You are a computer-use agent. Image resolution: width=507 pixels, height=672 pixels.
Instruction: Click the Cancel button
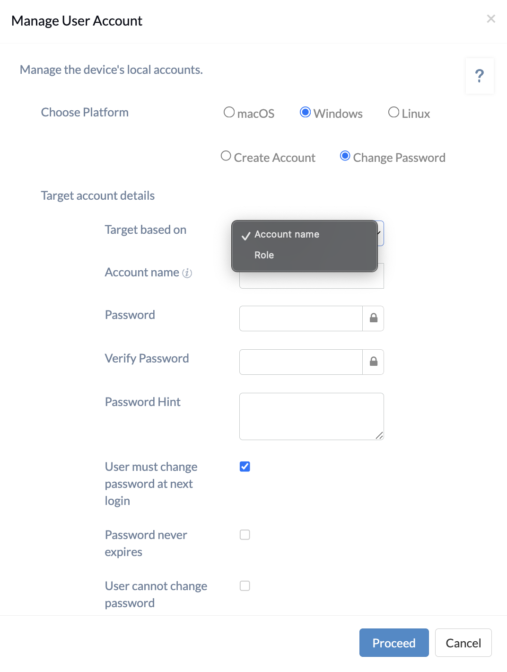click(463, 643)
